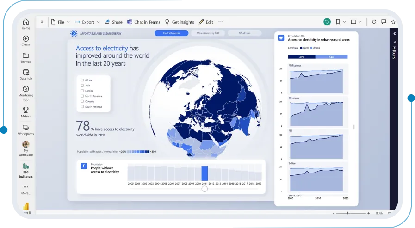Viewport: 415px width, 228px height.
Task: Click the 80% zoom level text
Action: tap(379, 213)
